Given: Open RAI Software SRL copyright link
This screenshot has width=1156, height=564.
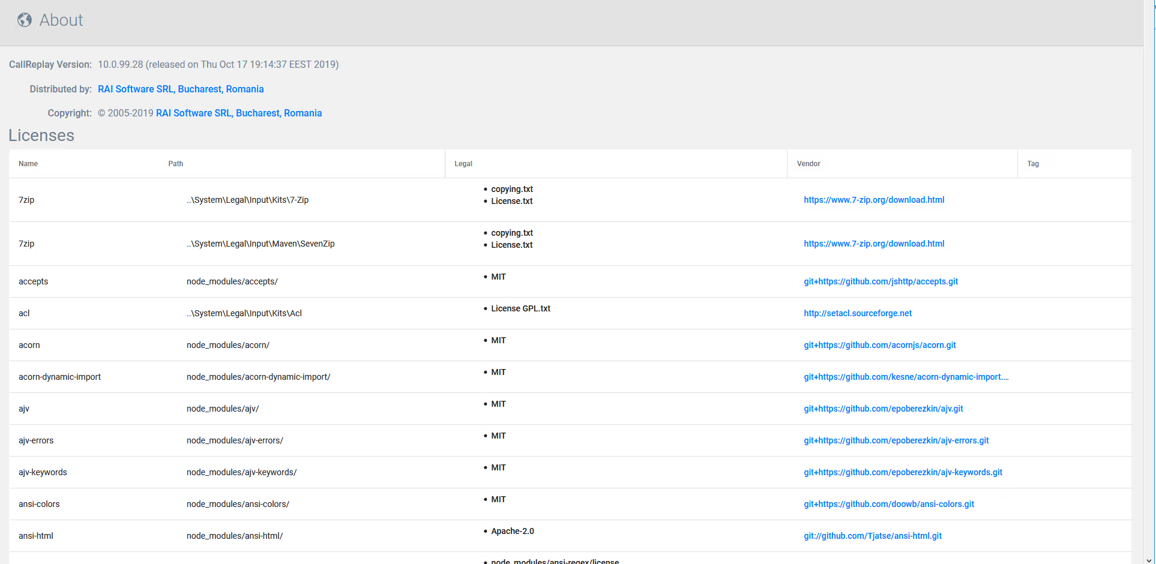Looking at the screenshot, I should coord(239,113).
